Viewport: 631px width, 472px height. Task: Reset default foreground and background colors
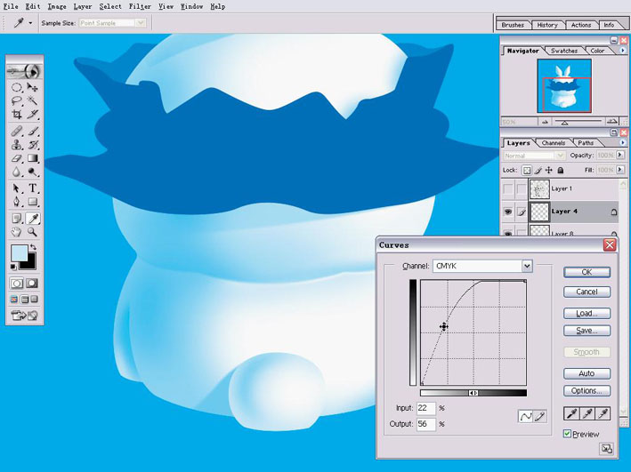[13, 267]
